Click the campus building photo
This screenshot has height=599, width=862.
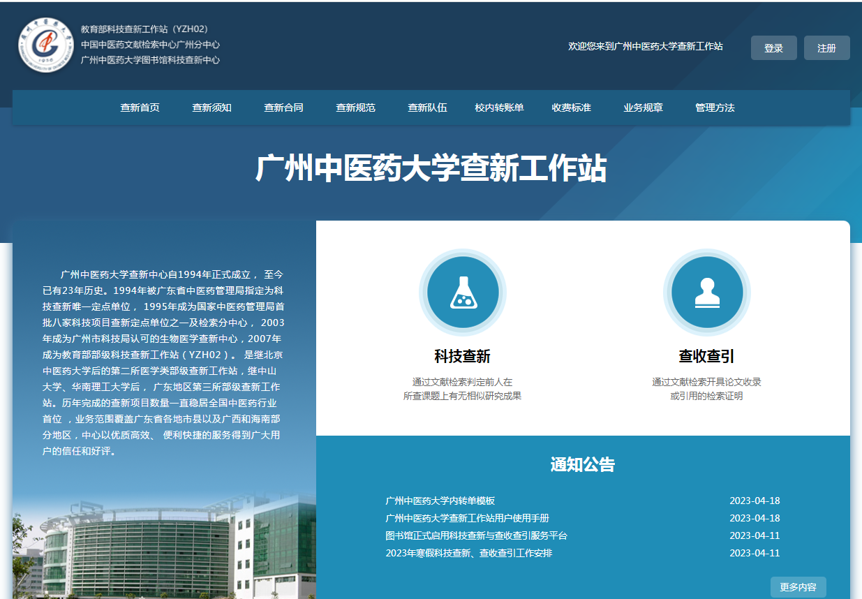[164, 547]
